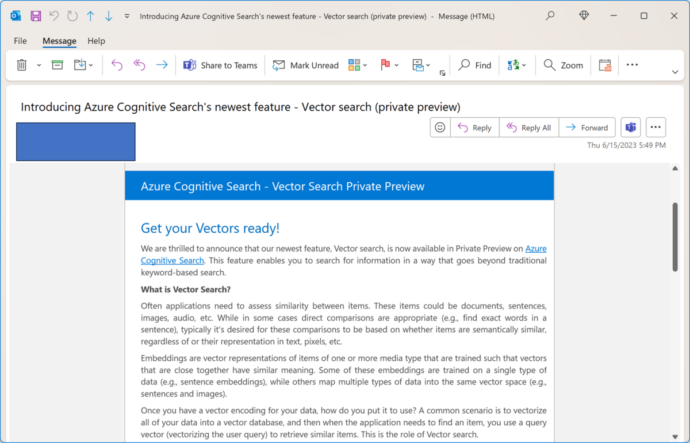690x443 pixels.
Task: Click the blue redacted sender block
Action: [76, 141]
